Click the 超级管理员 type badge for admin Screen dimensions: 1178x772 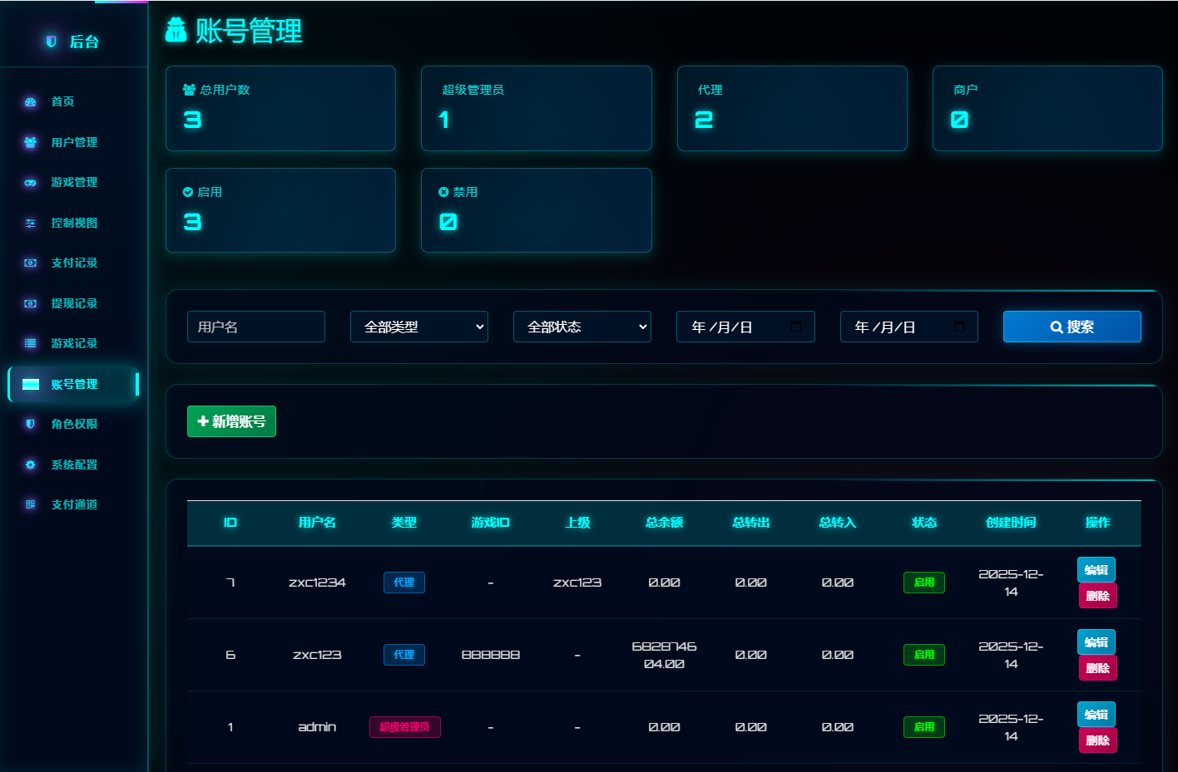tap(404, 727)
